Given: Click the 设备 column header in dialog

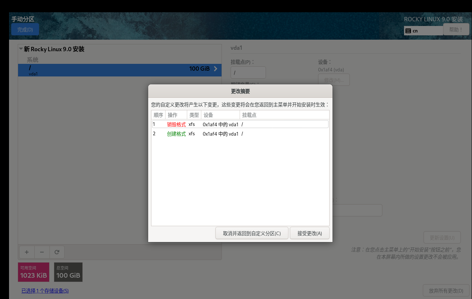Looking at the screenshot, I should click(x=220, y=115).
